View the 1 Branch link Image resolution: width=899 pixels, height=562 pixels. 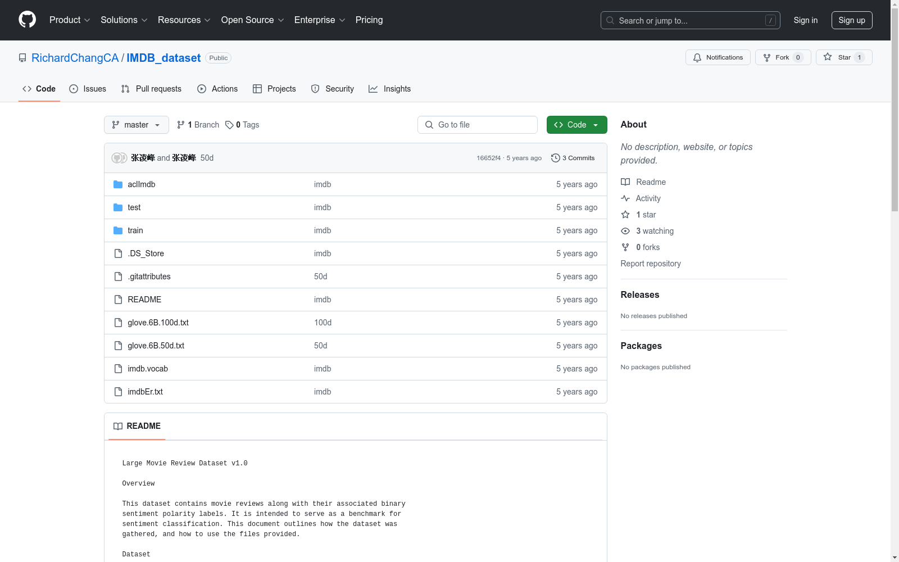tap(198, 125)
